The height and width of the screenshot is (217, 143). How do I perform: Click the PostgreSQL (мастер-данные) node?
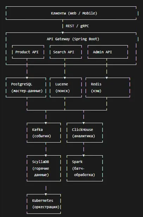(26, 88)
